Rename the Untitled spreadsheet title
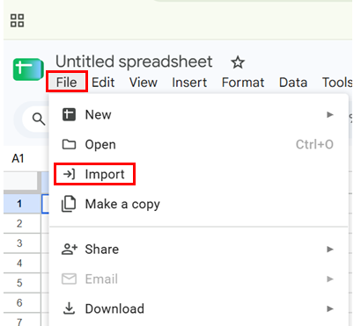 [x=134, y=62]
